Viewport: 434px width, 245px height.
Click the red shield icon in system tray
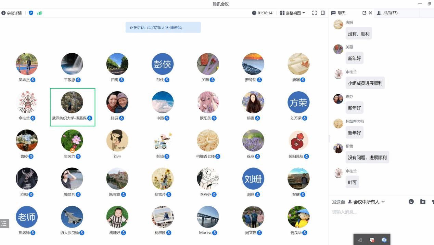[x=372, y=240]
